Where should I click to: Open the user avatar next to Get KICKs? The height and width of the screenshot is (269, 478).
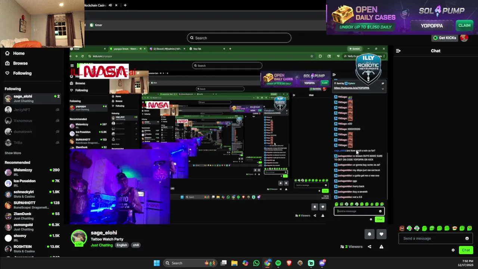(x=464, y=38)
